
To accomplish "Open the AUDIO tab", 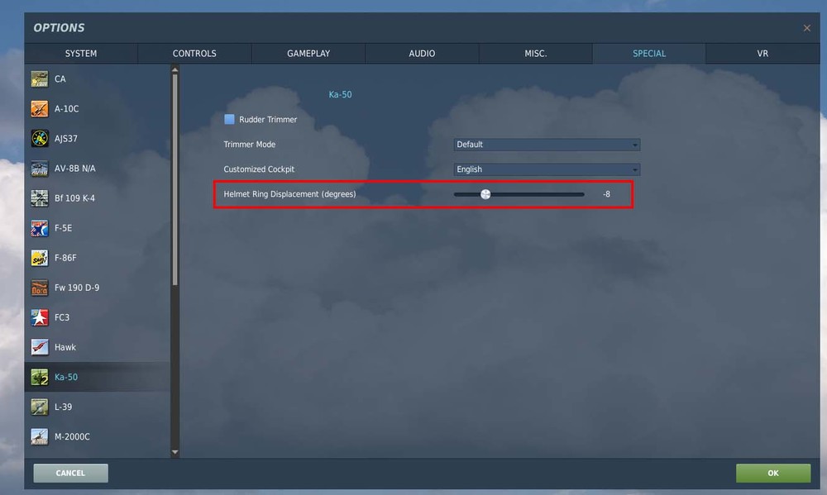I will coord(422,53).
